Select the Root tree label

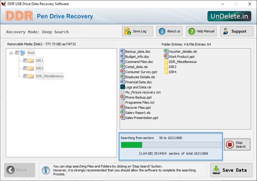(31, 53)
